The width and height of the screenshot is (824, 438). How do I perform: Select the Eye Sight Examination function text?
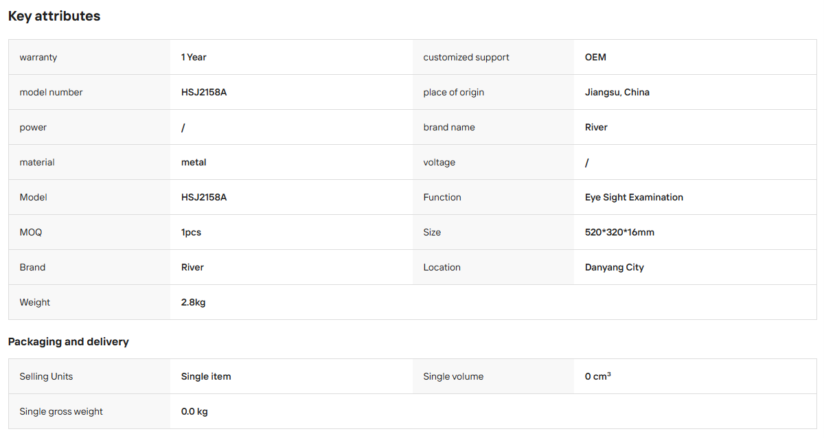pyautogui.click(x=634, y=197)
